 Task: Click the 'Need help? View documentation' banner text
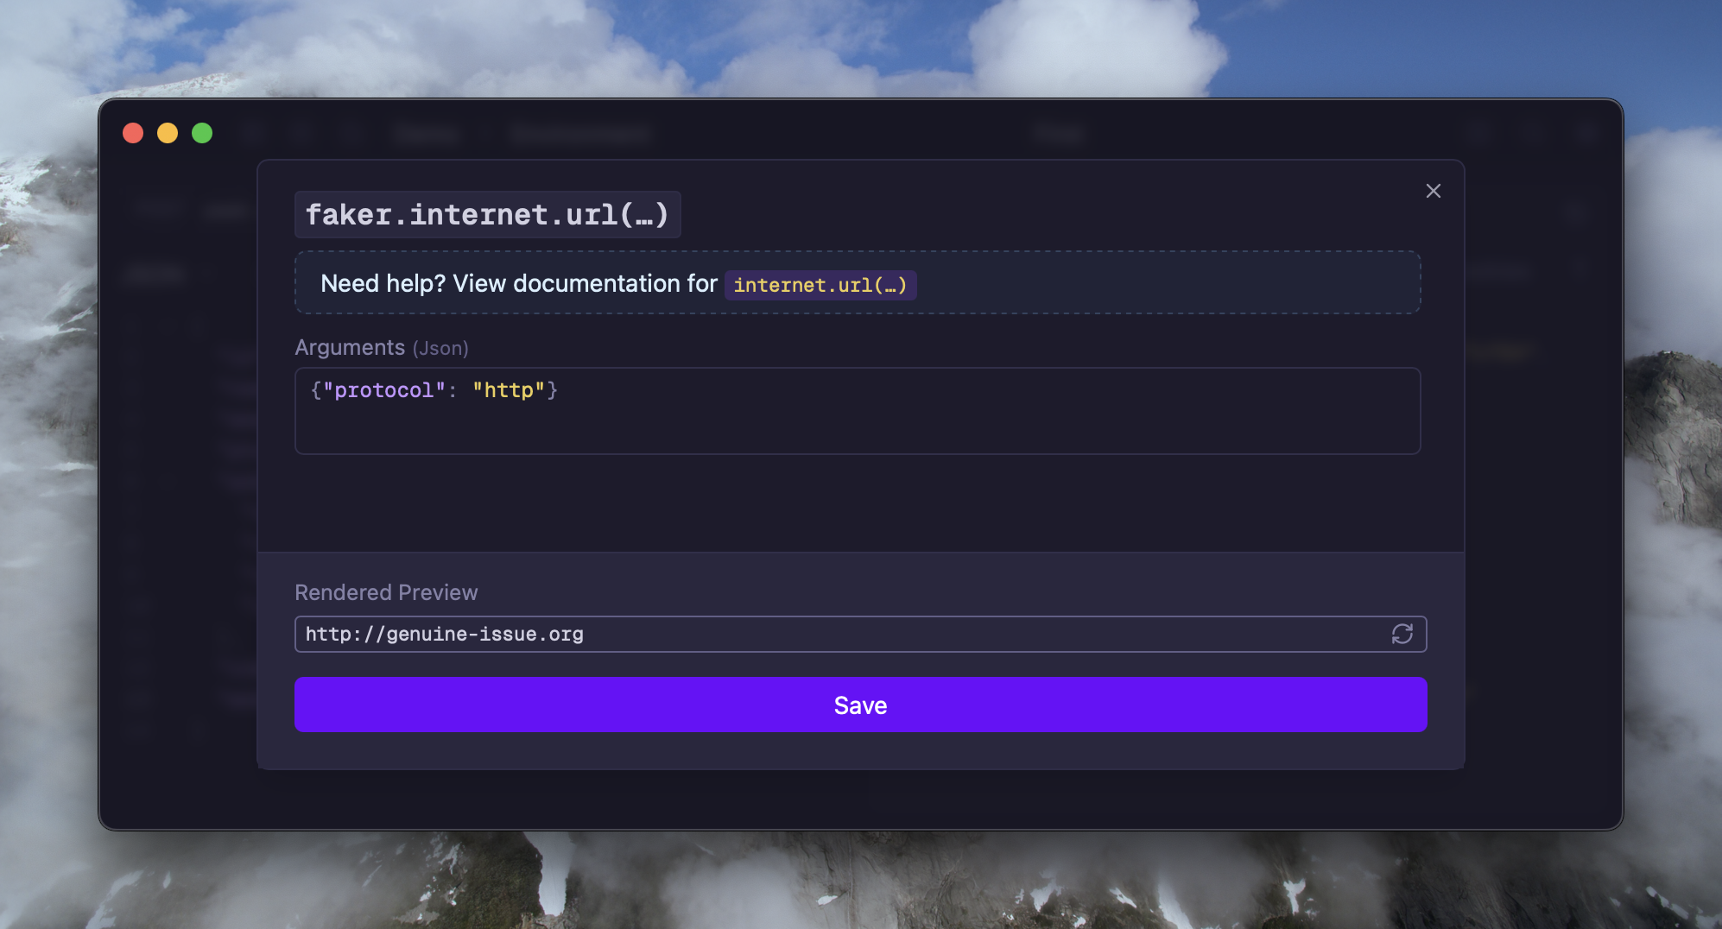point(518,283)
